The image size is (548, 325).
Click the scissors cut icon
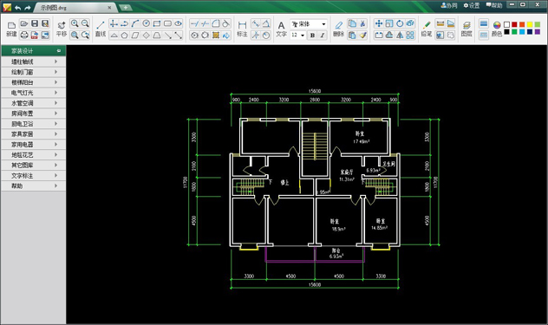coord(362,23)
